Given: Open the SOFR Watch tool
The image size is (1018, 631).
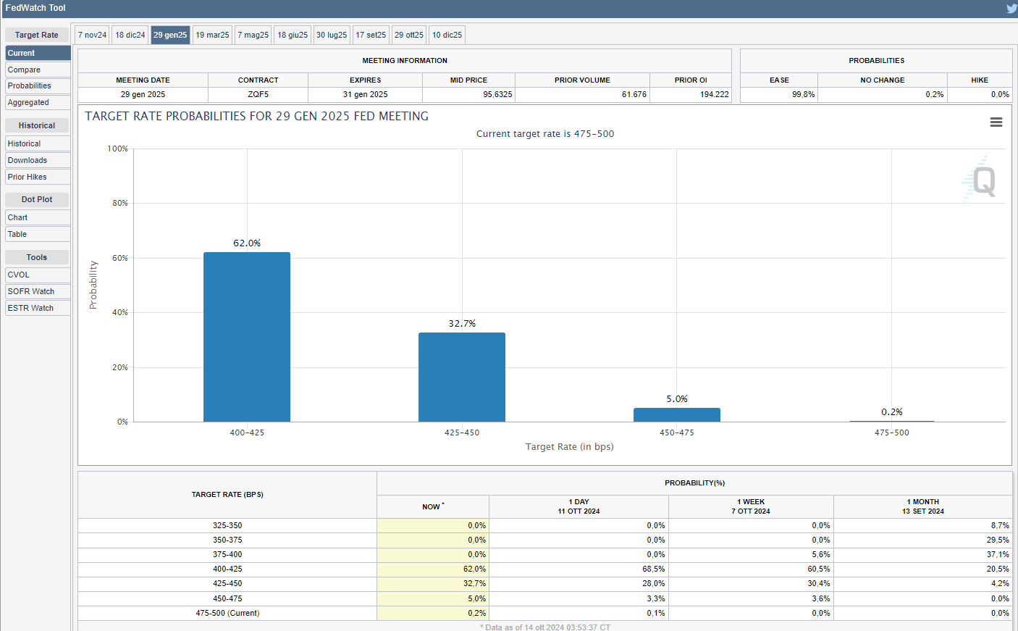Looking at the screenshot, I should tap(38, 291).
